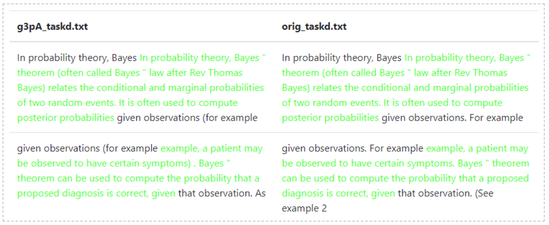The image size is (549, 225).
Task: Click the g3pA_taskd.txt column header
Action: [x=52, y=27]
